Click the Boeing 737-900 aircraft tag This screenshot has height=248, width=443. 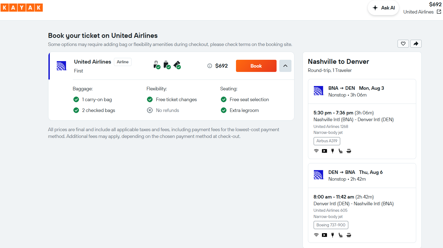[x=331, y=225]
